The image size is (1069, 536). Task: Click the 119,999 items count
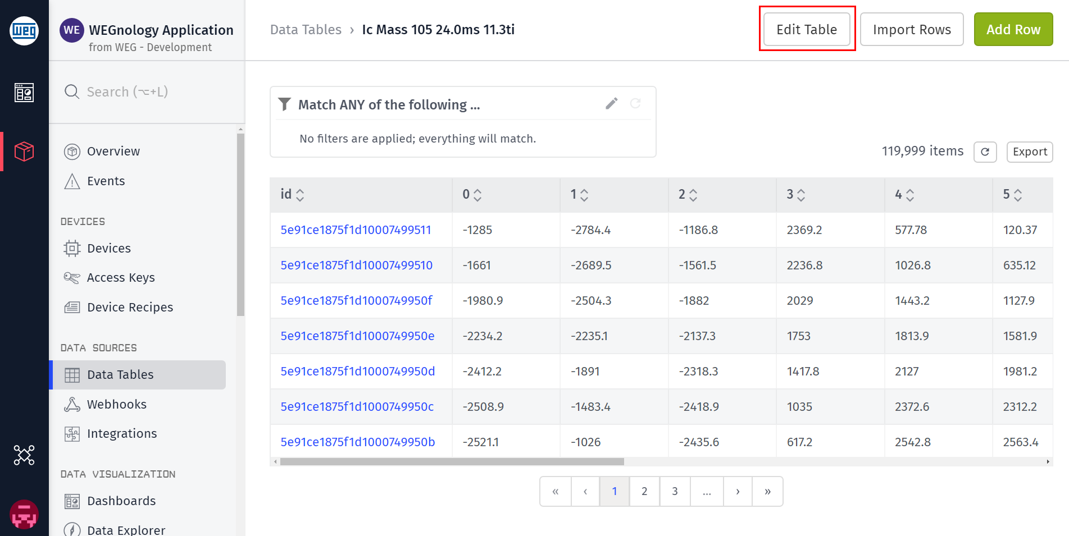click(922, 151)
